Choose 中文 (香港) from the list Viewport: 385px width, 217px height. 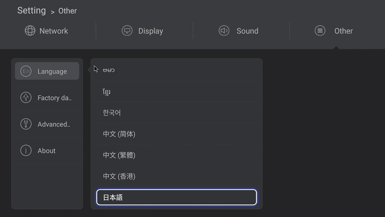coord(176,176)
